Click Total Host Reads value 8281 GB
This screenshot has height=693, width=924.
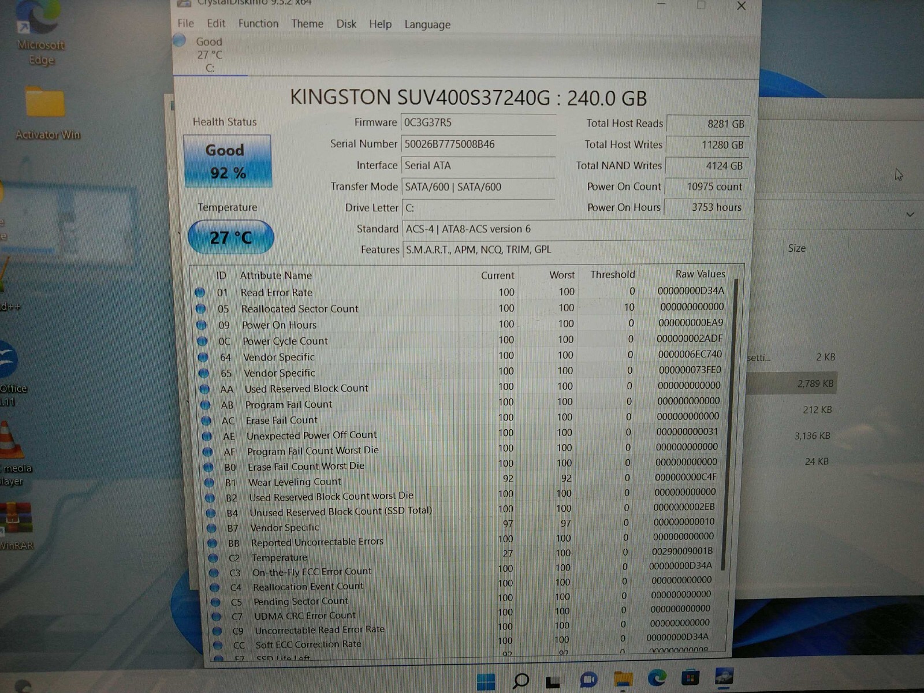pos(707,124)
